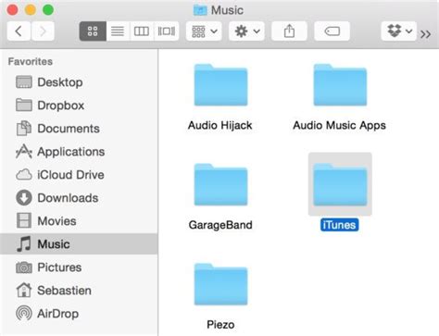Open Desktop in the sidebar

[79, 82]
